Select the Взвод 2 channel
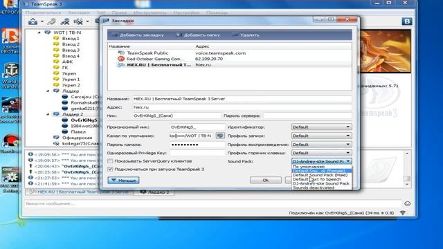Viewport: 443px width, 249px height. pos(71,44)
